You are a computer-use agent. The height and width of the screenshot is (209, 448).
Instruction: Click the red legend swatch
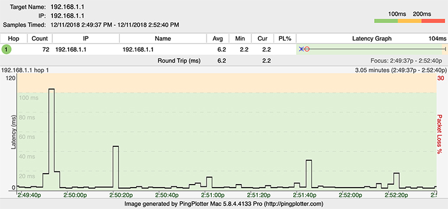coord(433,21)
